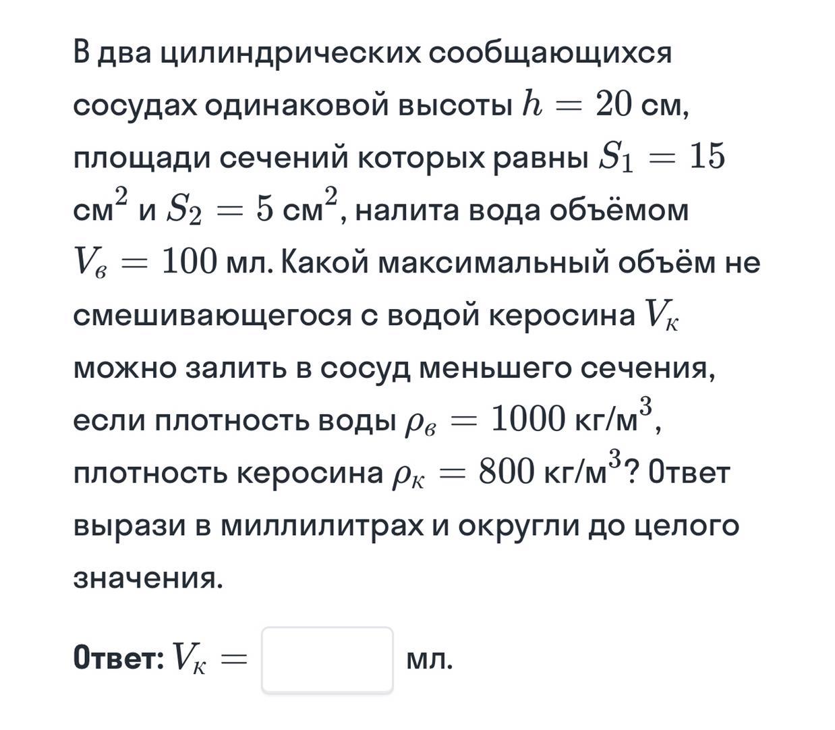Image resolution: width=835 pixels, height=730 pixels.
Task: Click the bold "Ответ:" label
Action: [118, 658]
